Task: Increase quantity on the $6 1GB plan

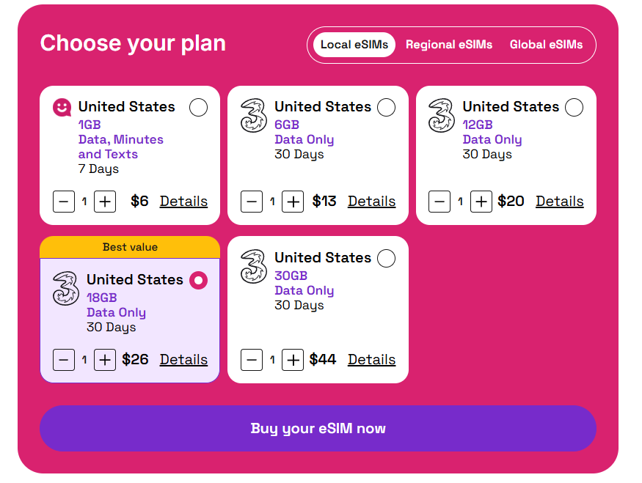Action: 105,202
